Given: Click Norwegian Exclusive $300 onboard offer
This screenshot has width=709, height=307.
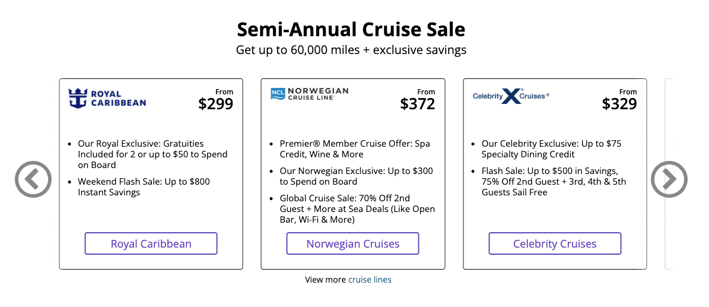Looking at the screenshot, I should point(357,176).
